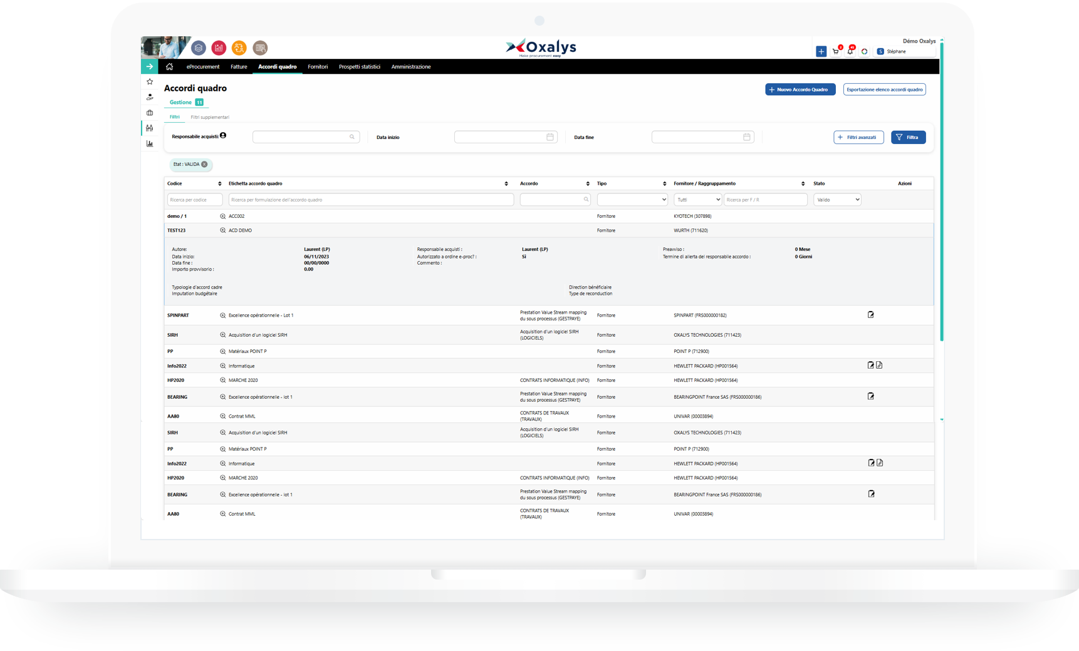The height and width of the screenshot is (651, 1079).
Task: Sort the Codice column using its sort arrows
Action: point(220,183)
